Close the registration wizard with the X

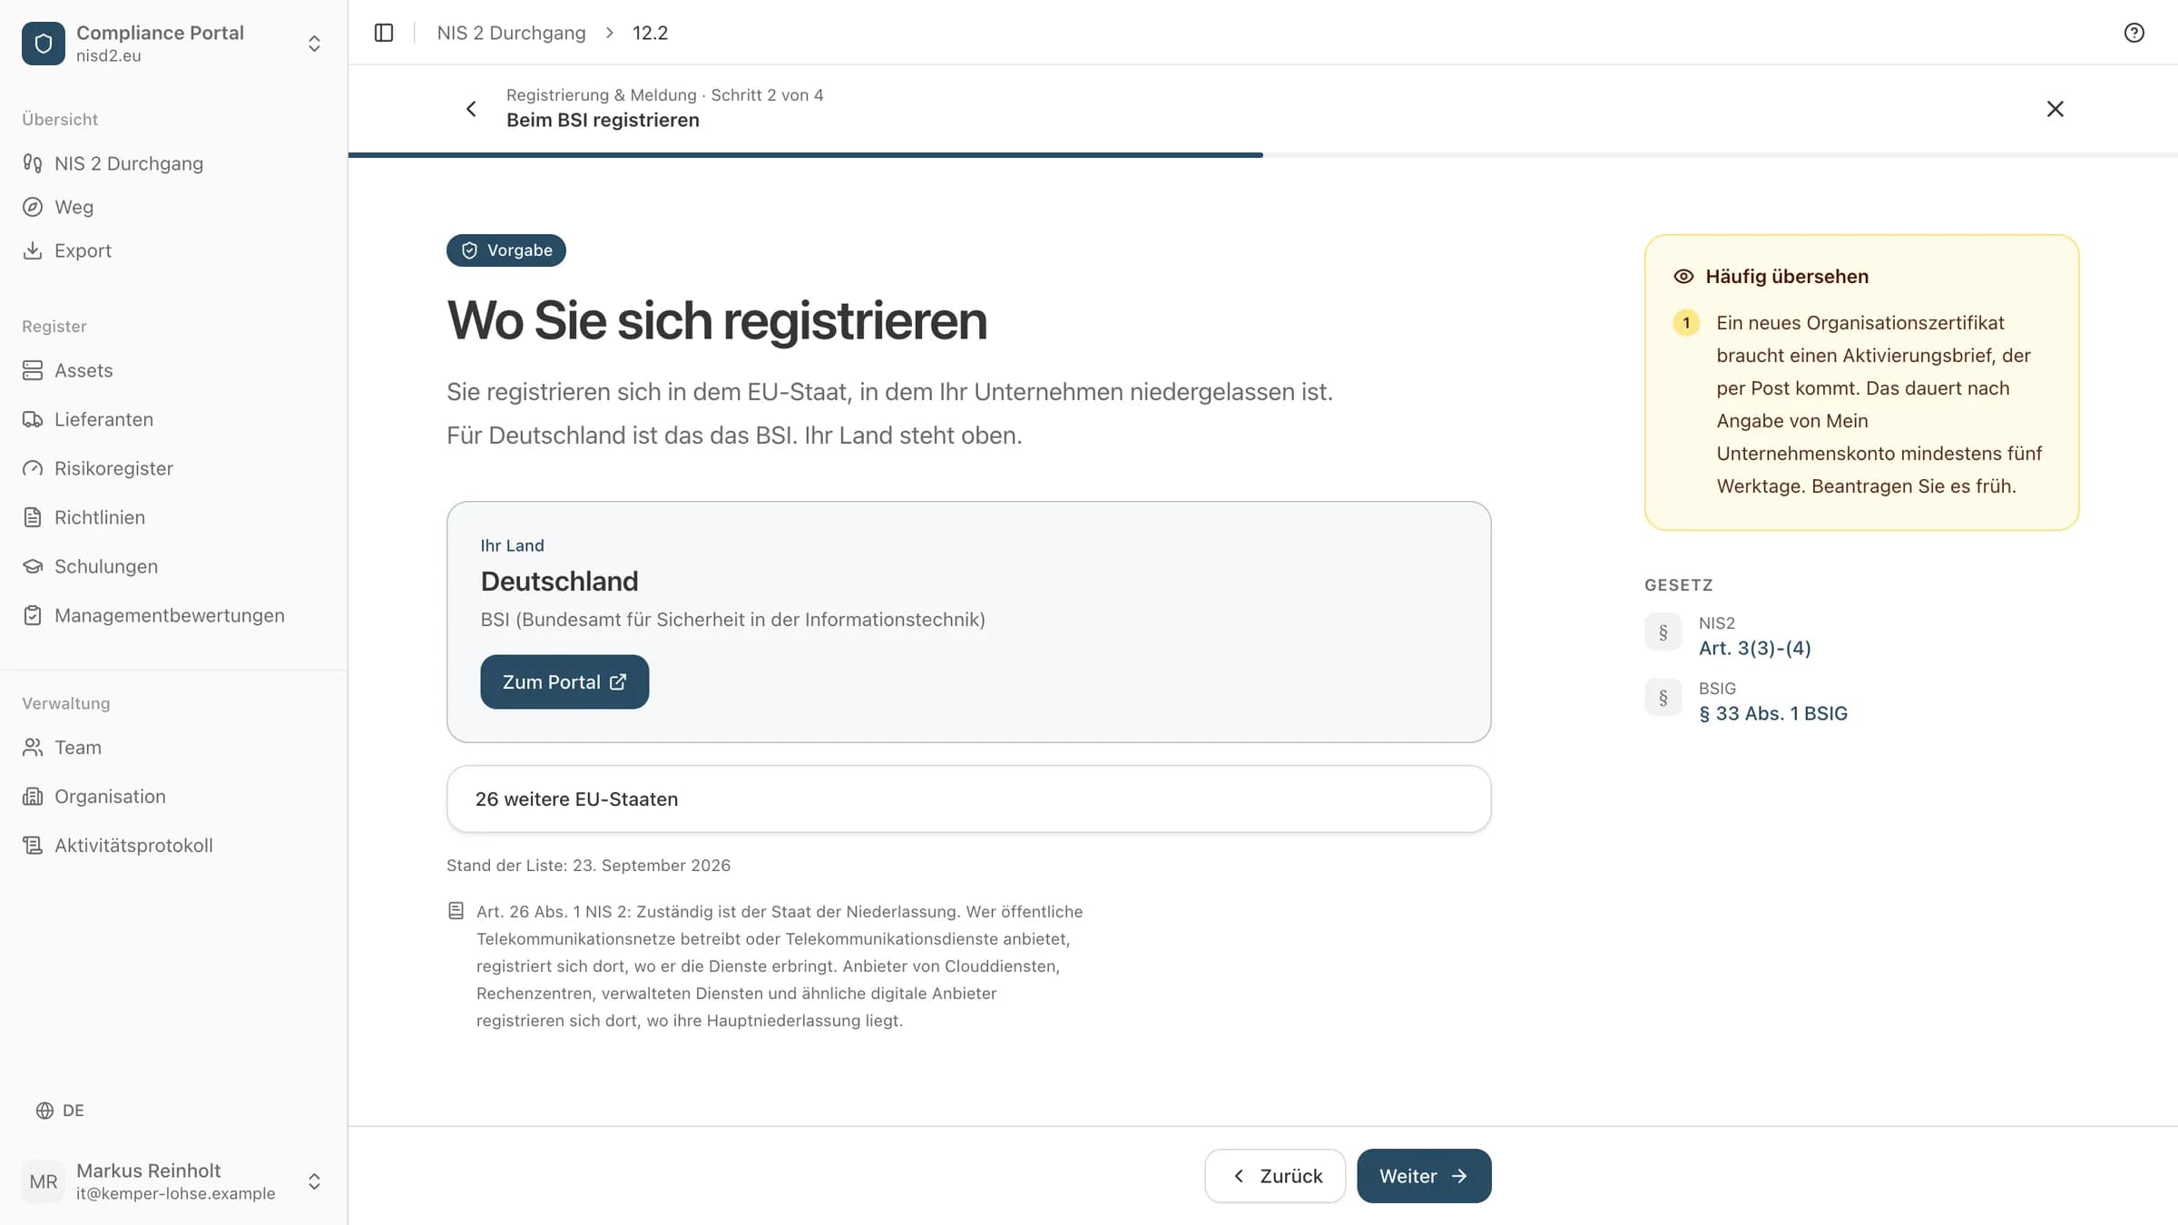click(x=2055, y=109)
